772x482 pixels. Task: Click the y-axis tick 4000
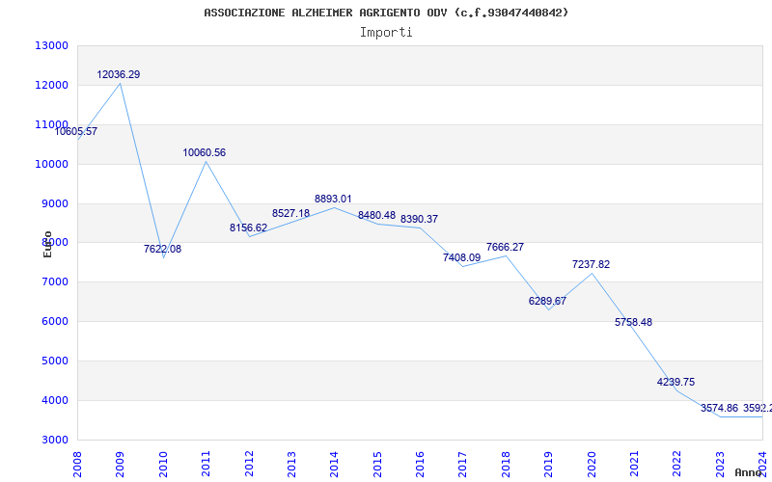click(x=54, y=400)
